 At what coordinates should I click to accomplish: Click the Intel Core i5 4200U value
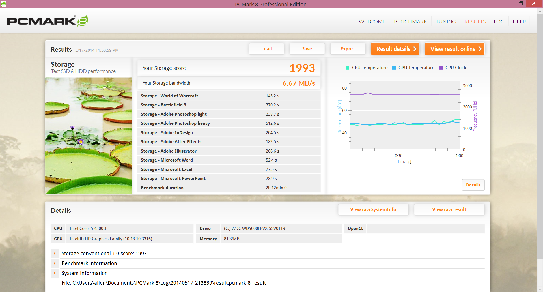coord(88,228)
